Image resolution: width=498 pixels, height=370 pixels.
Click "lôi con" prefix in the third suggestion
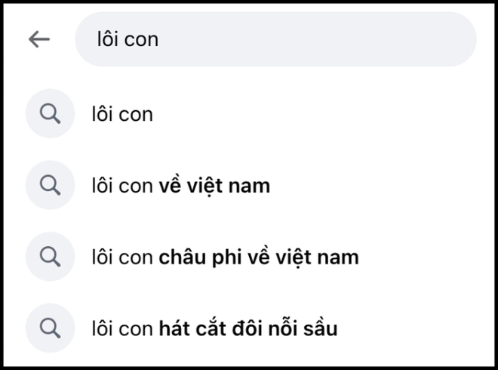tap(121, 257)
